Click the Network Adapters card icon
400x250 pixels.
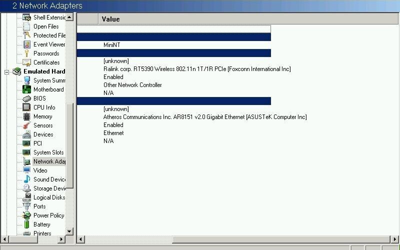click(26, 161)
